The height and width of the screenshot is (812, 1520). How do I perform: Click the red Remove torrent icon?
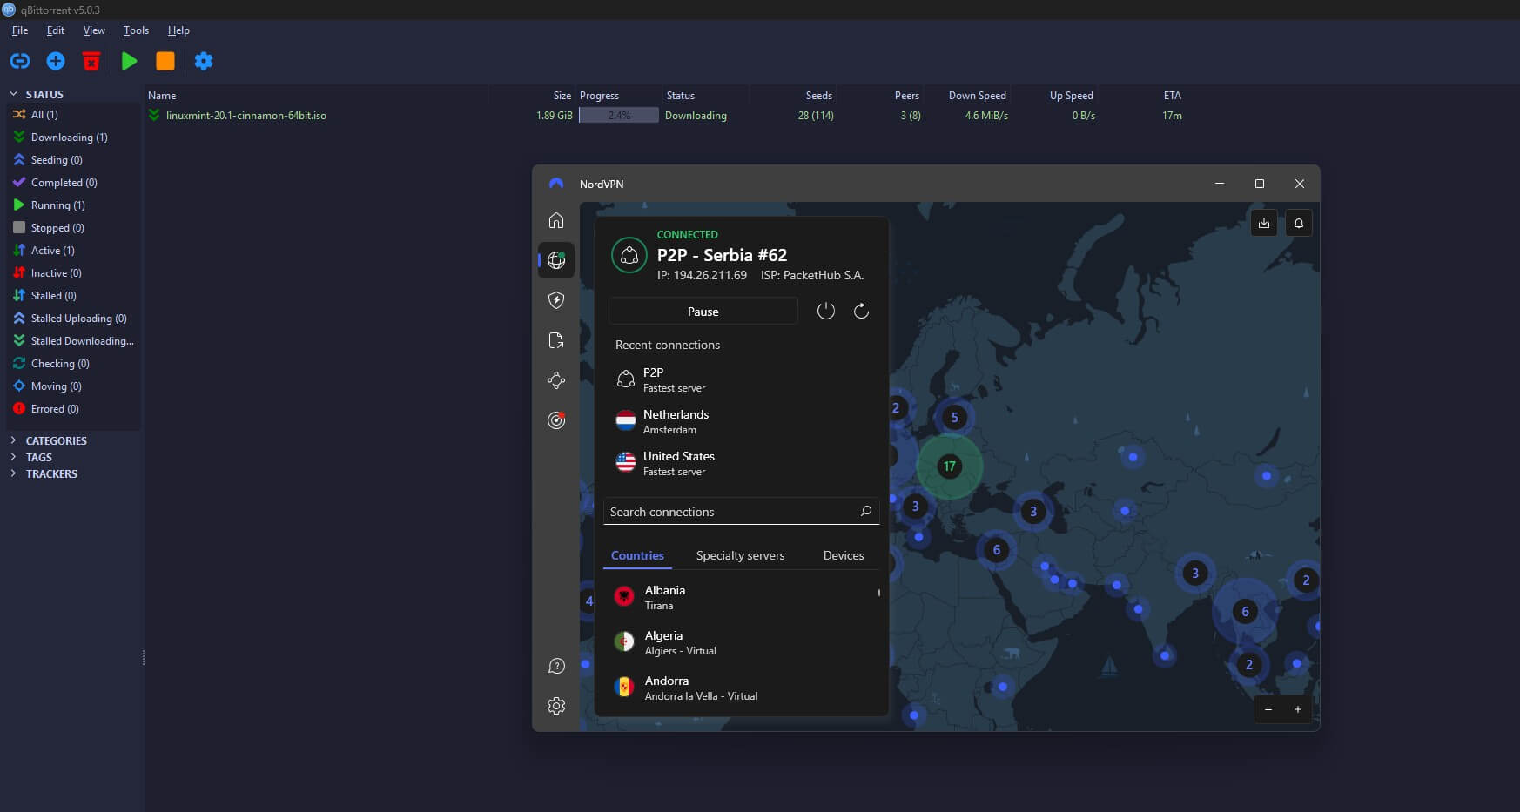click(x=91, y=61)
